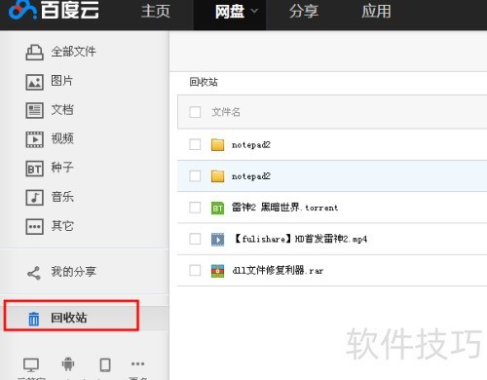Select the 其它 ellipsis box icon
Screen dimensions: 487x380
[x=34, y=227]
